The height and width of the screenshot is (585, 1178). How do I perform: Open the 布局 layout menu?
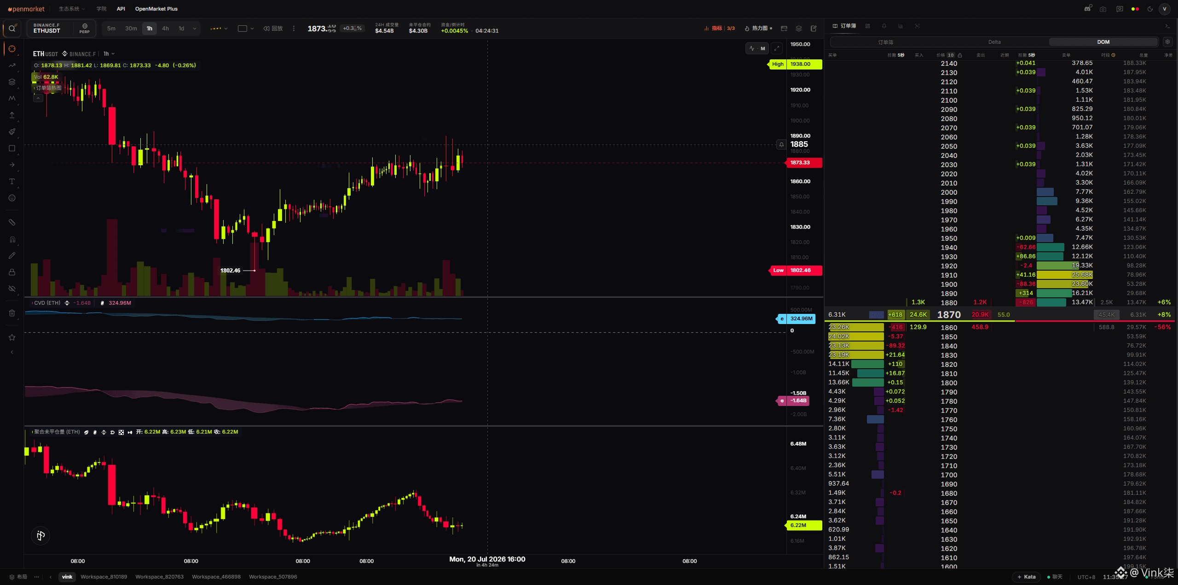[18, 577]
